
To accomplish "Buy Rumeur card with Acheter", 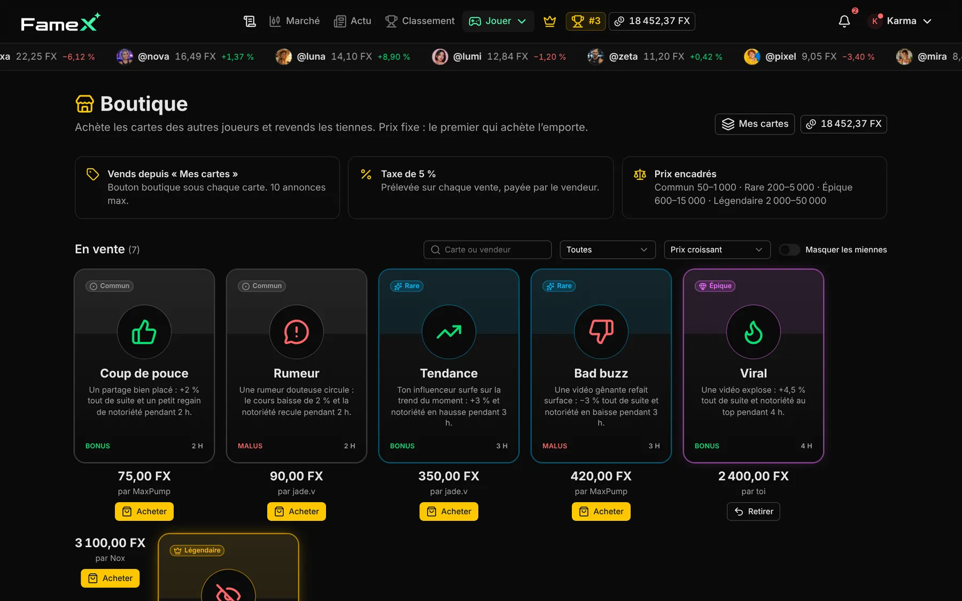I will click(297, 511).
